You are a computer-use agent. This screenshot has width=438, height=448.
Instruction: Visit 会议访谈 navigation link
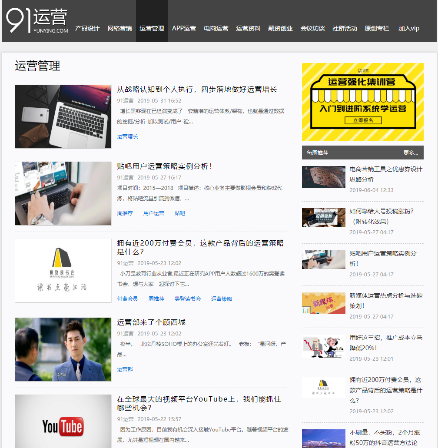pyautogui.click(x=312, y=28)
